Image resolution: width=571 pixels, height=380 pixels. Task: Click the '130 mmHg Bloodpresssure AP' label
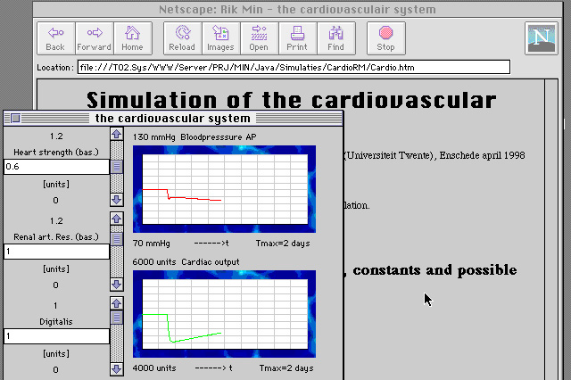click(x=194, y=137)
